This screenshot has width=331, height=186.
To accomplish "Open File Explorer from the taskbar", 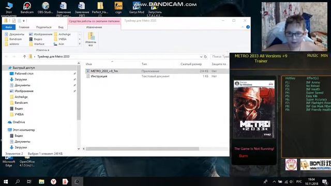I will 41,181.
